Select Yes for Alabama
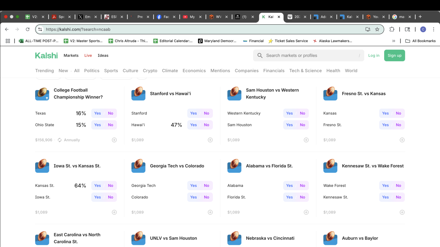Viewport: 440px width, 247px height. pos(290,186)
